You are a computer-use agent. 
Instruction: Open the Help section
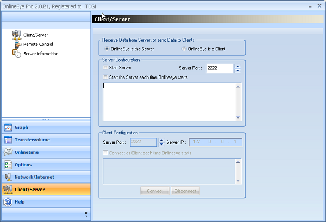coord(46,202)
